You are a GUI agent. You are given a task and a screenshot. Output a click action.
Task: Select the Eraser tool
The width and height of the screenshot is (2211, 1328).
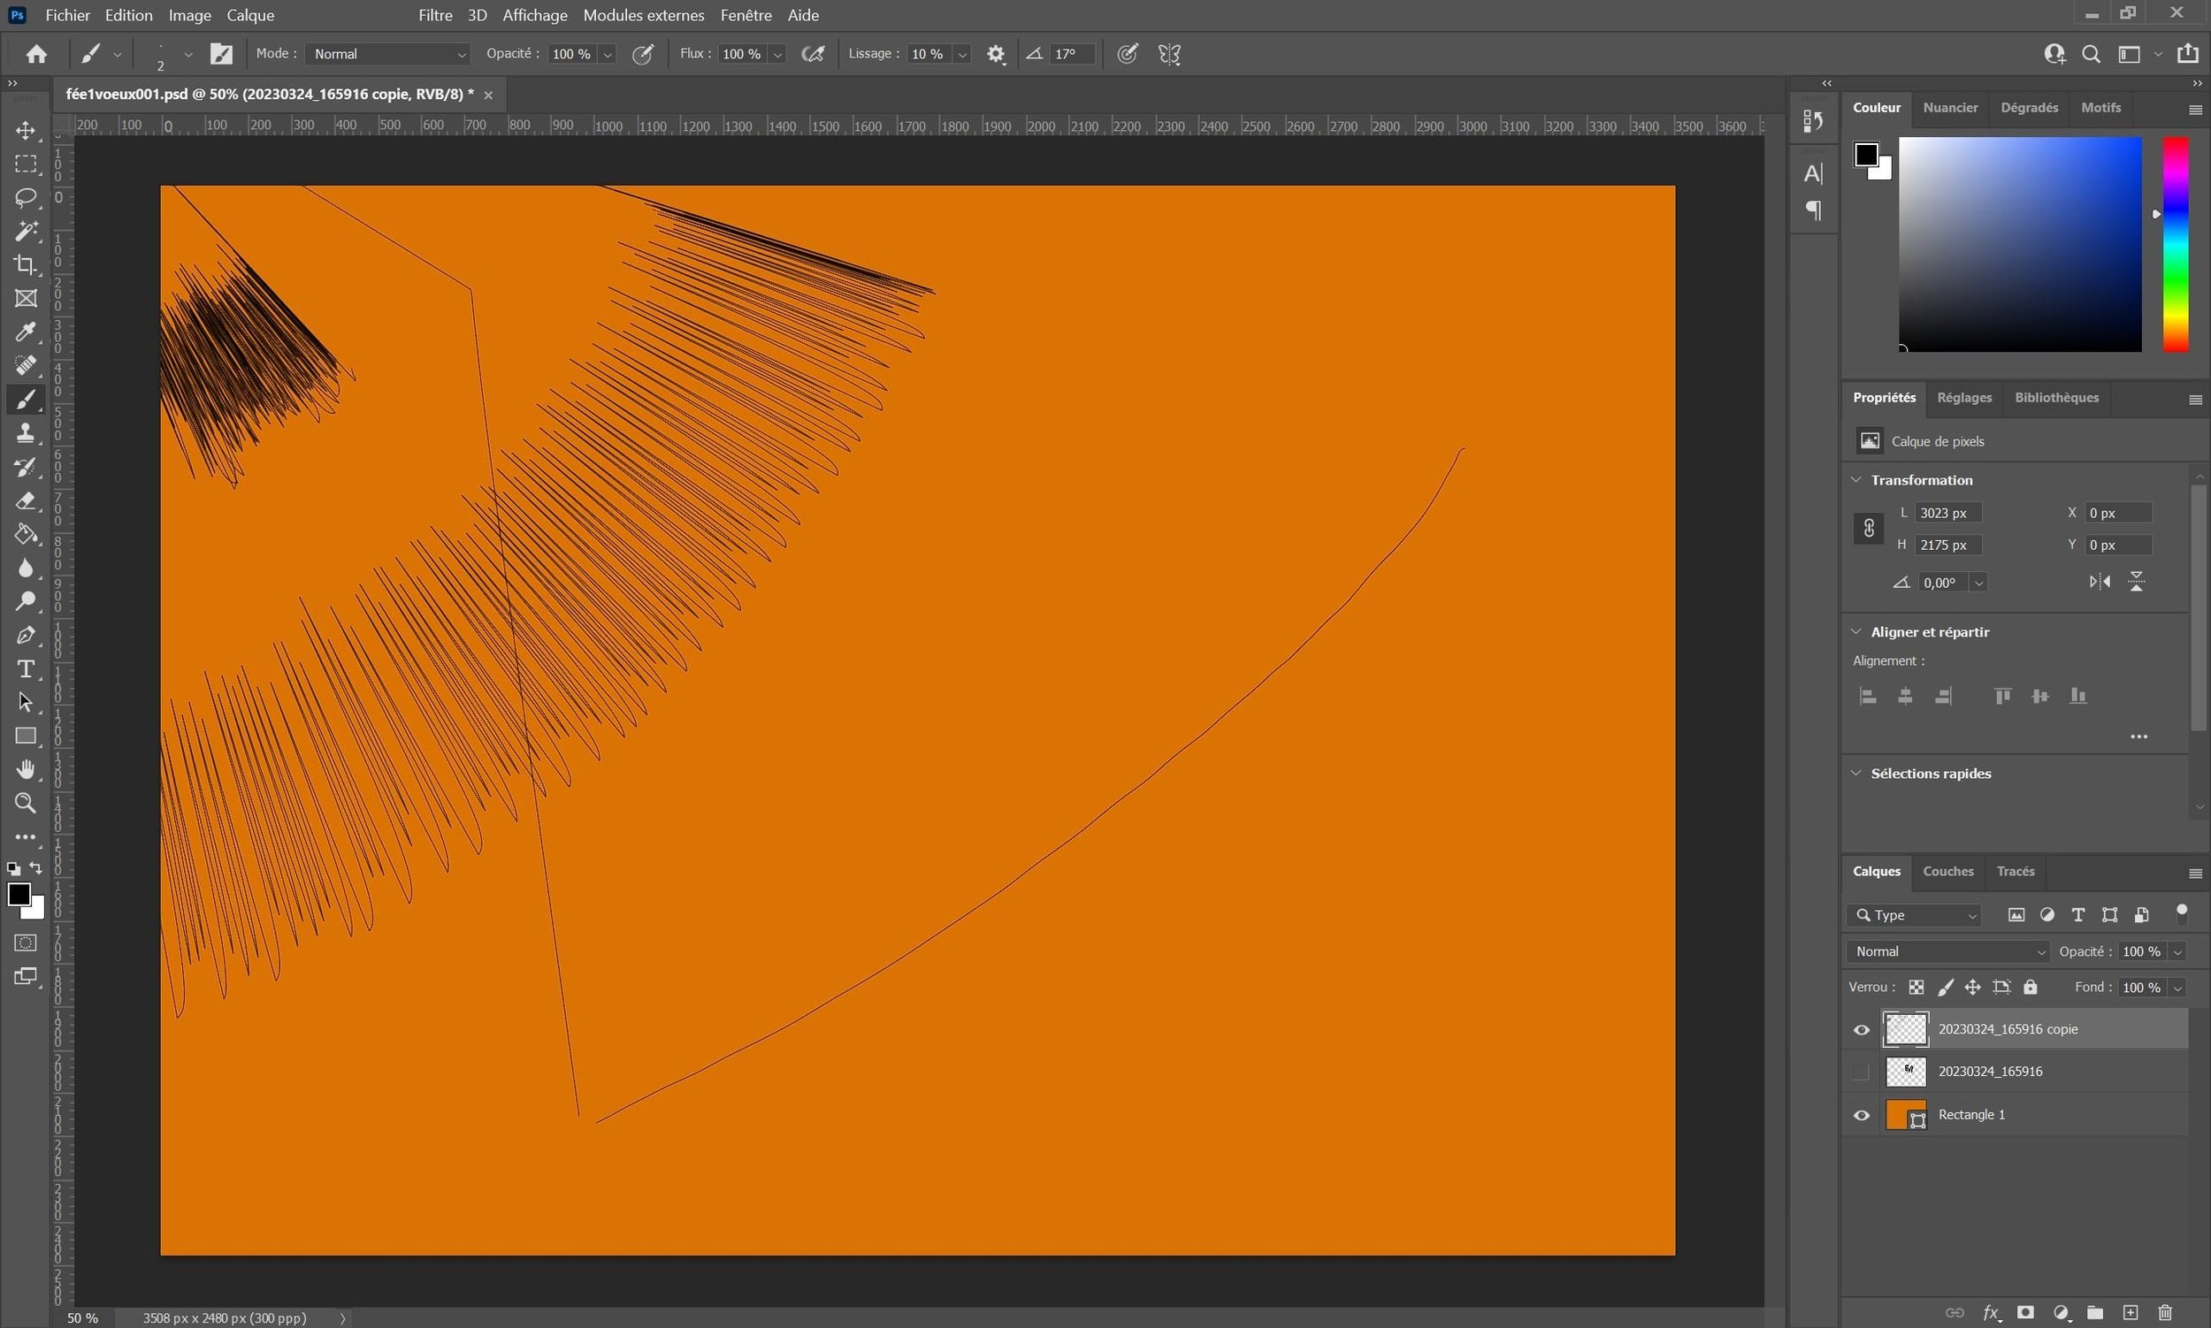25,500
